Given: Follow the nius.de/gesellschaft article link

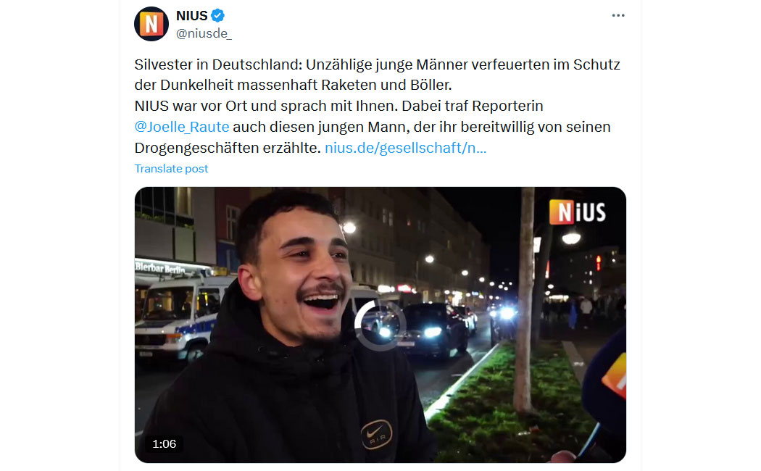Looking at the screenshot, I should [405, 148].
